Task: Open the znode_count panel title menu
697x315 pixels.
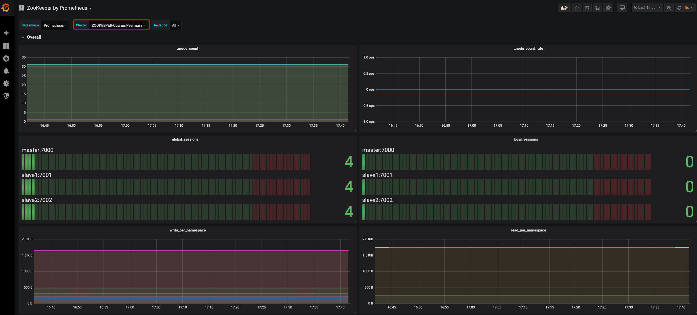Action: tap(188, 49)
